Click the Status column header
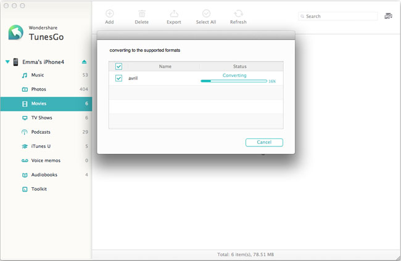The image size is (401, 261). click(239, 66)
